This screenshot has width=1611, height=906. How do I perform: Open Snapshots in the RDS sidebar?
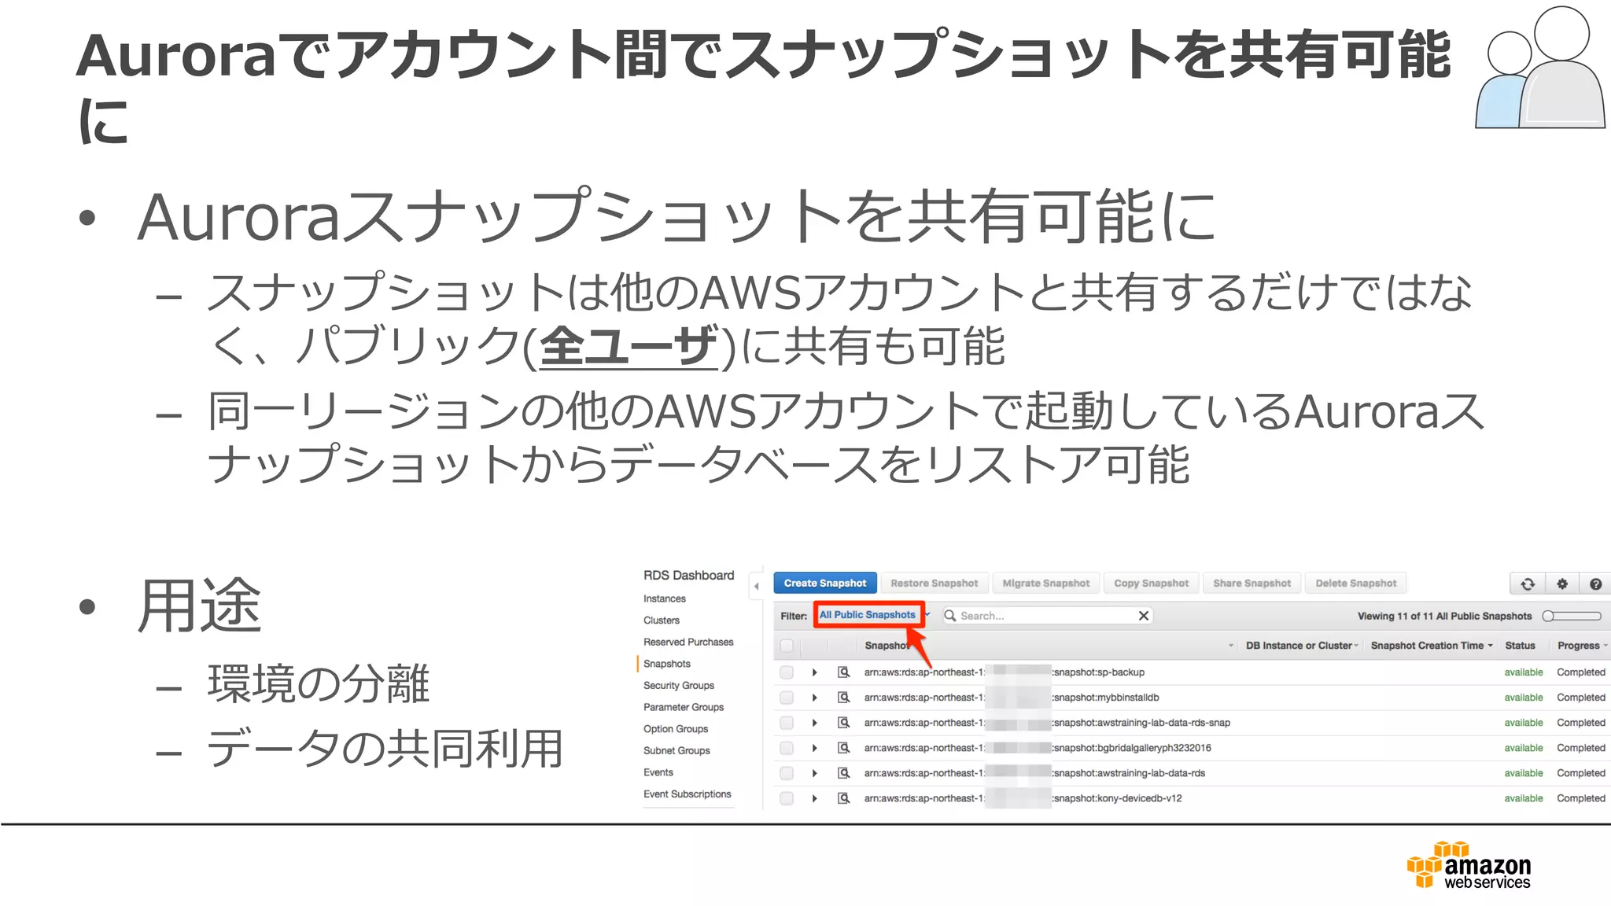[x=667, y=664]
